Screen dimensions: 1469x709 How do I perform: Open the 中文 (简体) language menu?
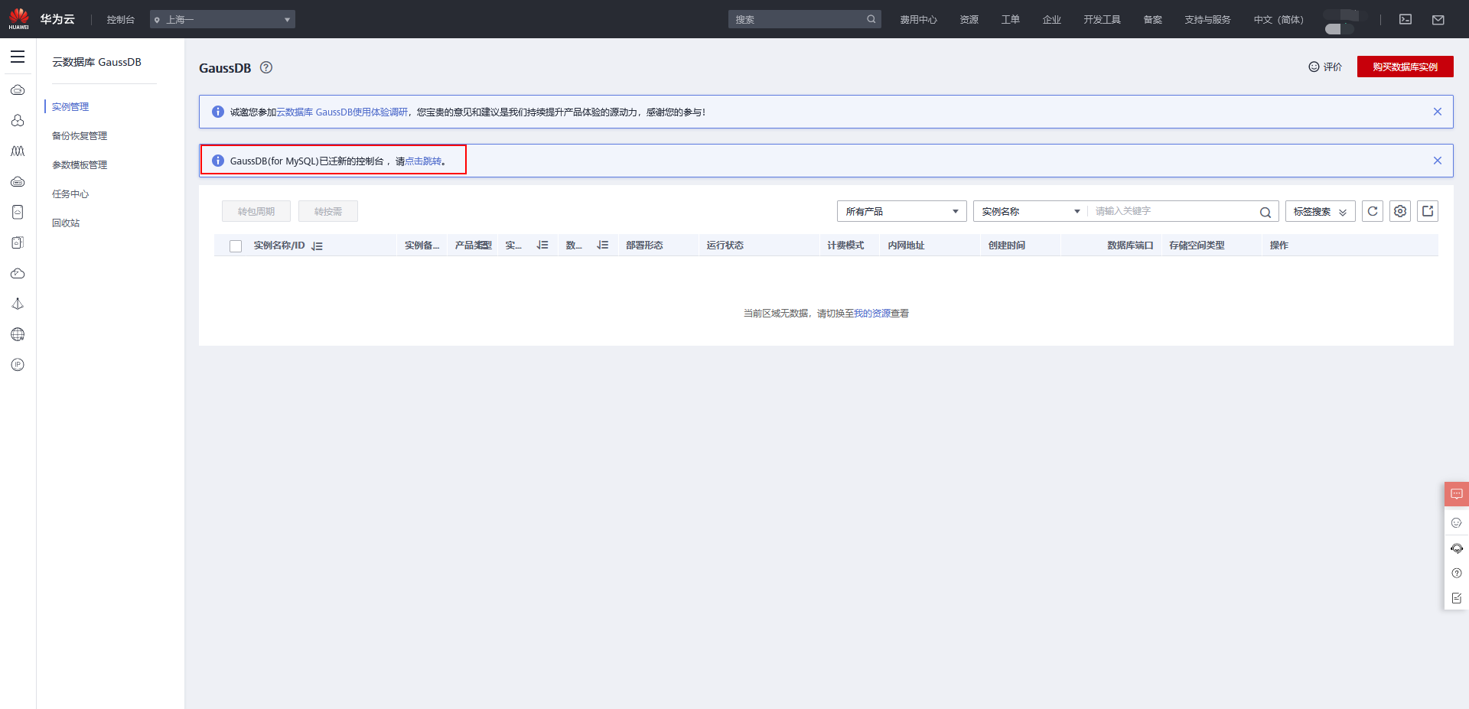click(1278, 19)
